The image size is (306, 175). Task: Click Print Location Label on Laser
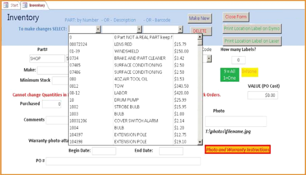click(x=252, y=41)
